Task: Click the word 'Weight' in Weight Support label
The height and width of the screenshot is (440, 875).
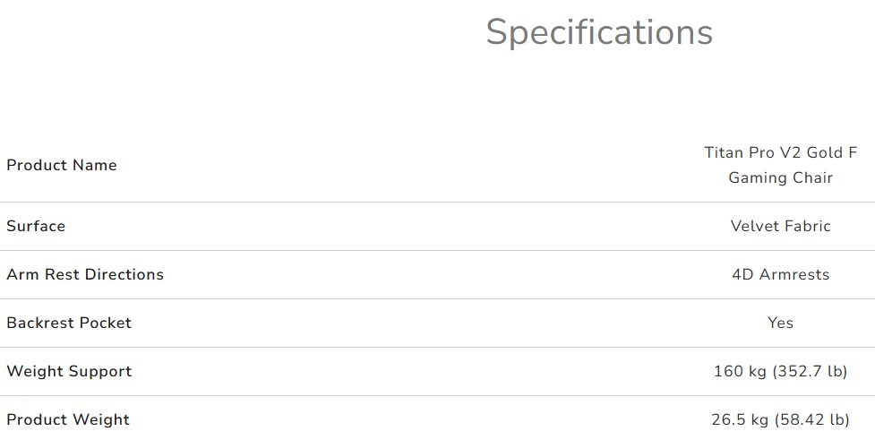Action: pos(37,371)
